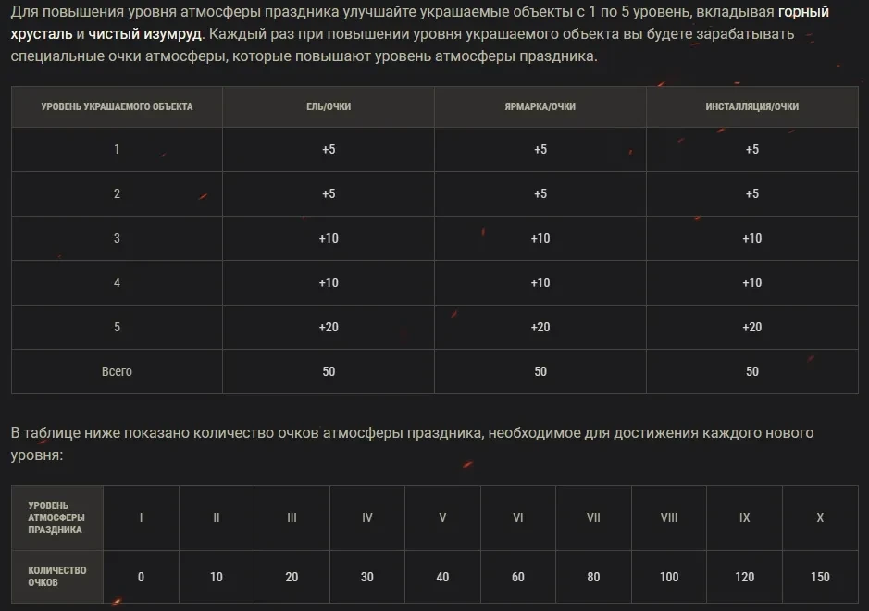This screenshot has width=869, height=611.
Task: Click the "Всего" row label
Action: pyautogui.click(x=117, y=371)
